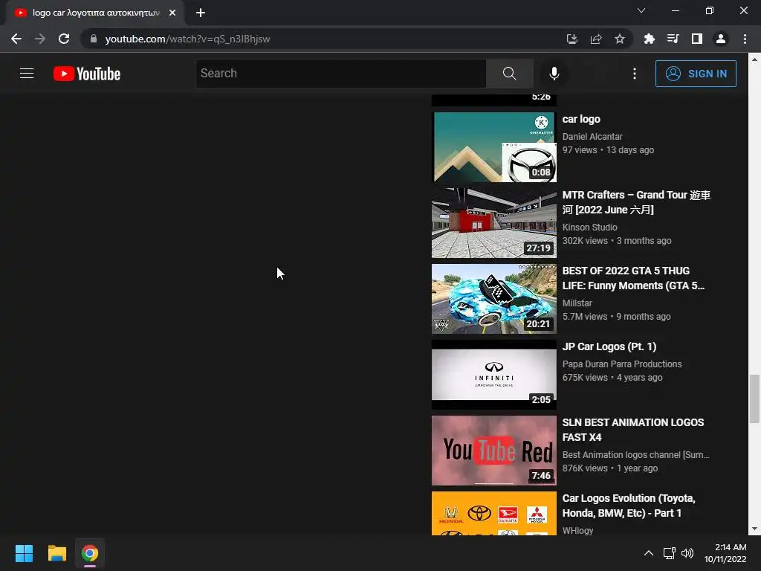Image resolution: width=761 pixels, height=571 pixels.
Task: Expand the tab search chevron
Action: pos(641,10)
